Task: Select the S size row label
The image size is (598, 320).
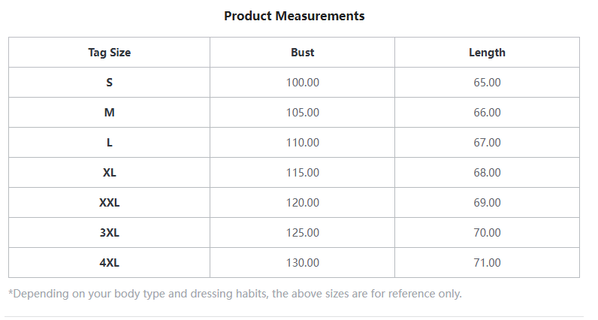Action: [x=110, y=83]
